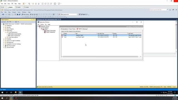This screenshot has width=178, height=100.
Task: Open the Tools menu in SSMS
Action: click(19, 12)
